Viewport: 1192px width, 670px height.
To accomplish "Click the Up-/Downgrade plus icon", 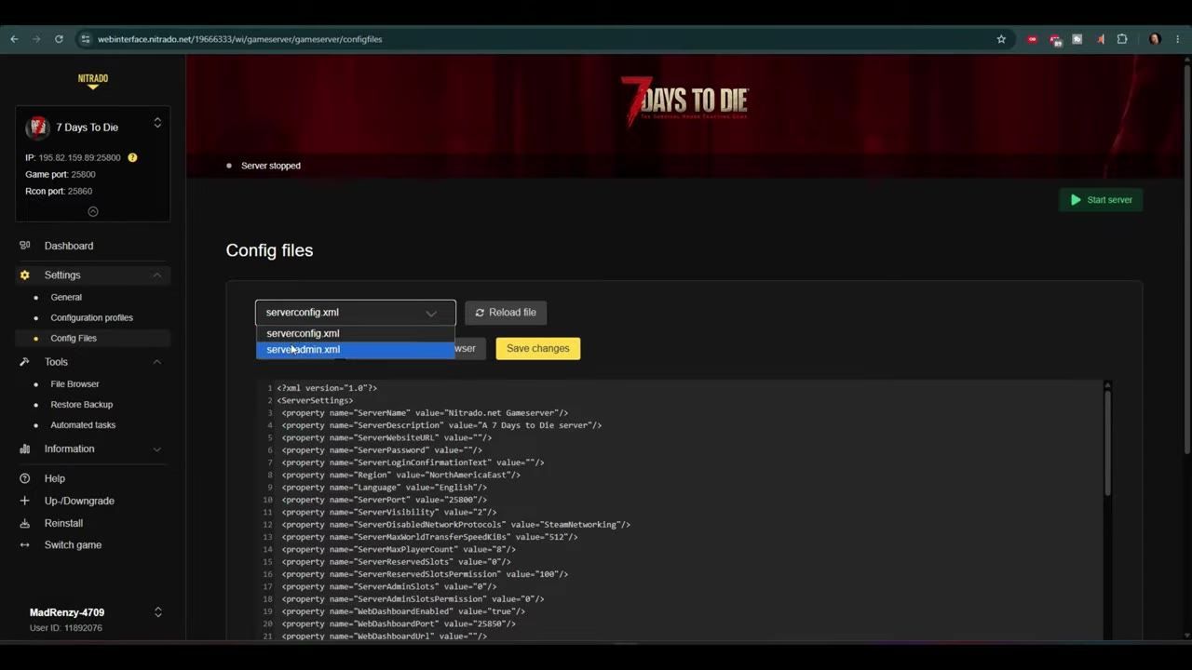I will click(25, 501).
